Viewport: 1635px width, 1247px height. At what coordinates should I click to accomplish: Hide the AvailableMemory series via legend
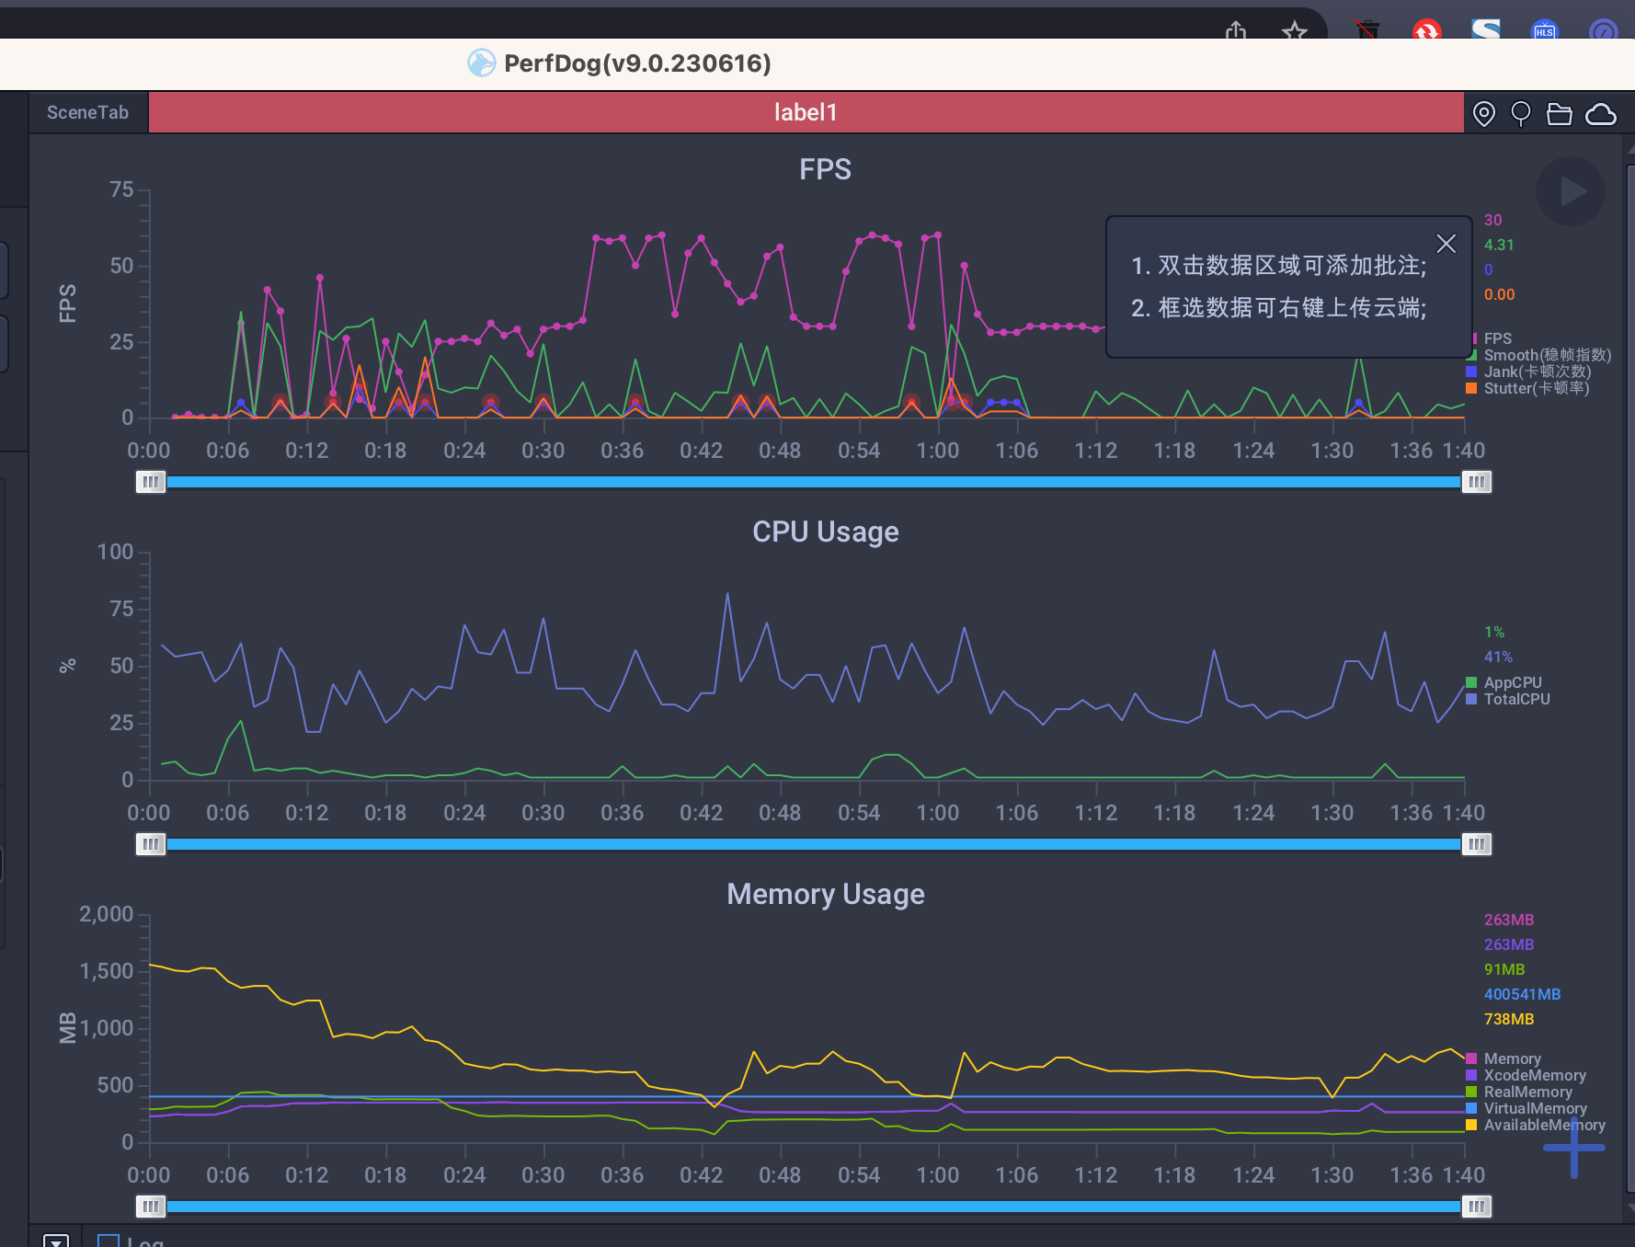[1536, 1125]
